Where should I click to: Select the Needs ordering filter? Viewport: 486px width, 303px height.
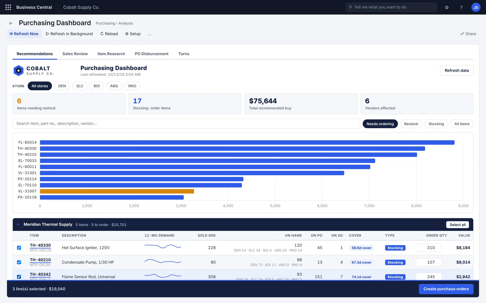380,124
